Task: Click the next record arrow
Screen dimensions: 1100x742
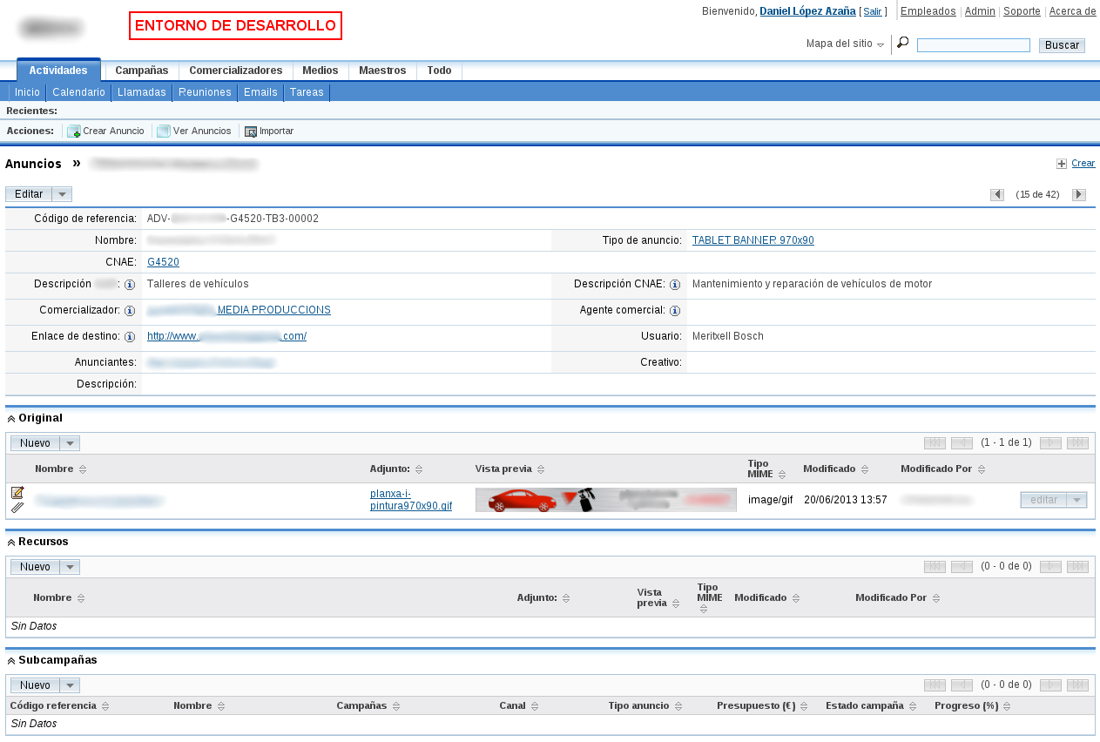Action: click(x=1078, y=194)
